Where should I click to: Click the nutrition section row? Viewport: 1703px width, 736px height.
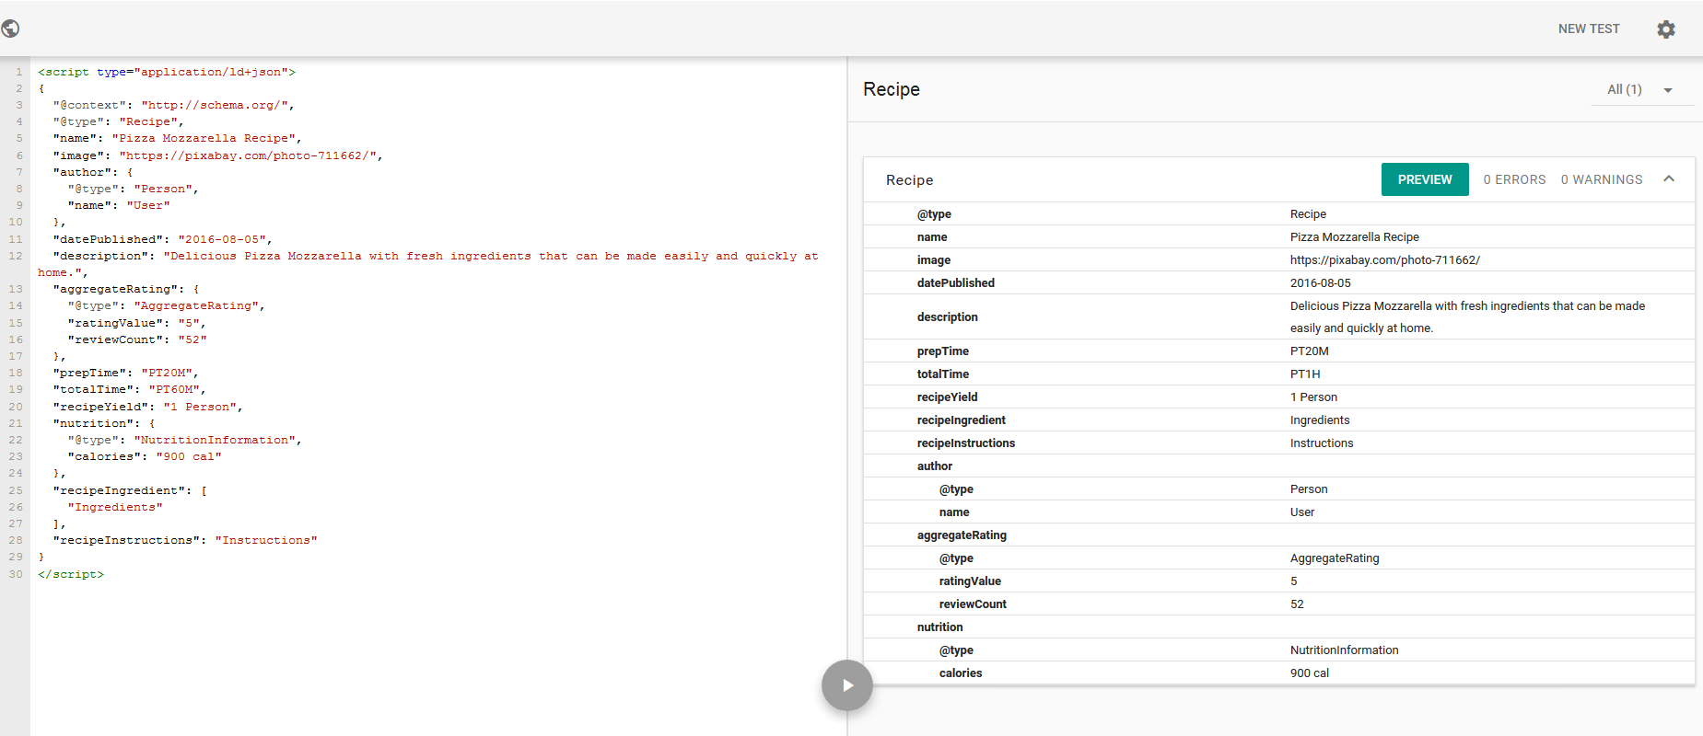point(1278,627)
